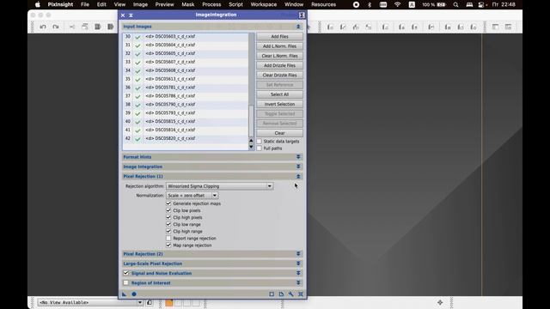Screen dimensions: 550x309
Task: Click the first window layout icon at toolbar far right
Action: [495, 27]
